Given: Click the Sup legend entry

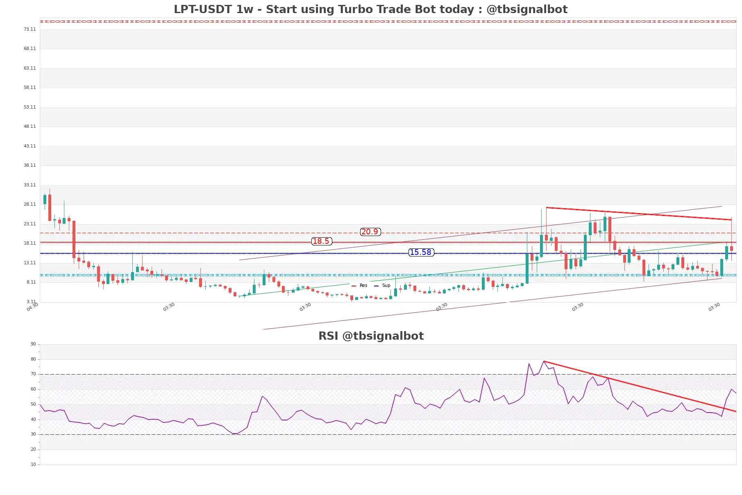Looking at the screenshot, I should coord(382,286).
